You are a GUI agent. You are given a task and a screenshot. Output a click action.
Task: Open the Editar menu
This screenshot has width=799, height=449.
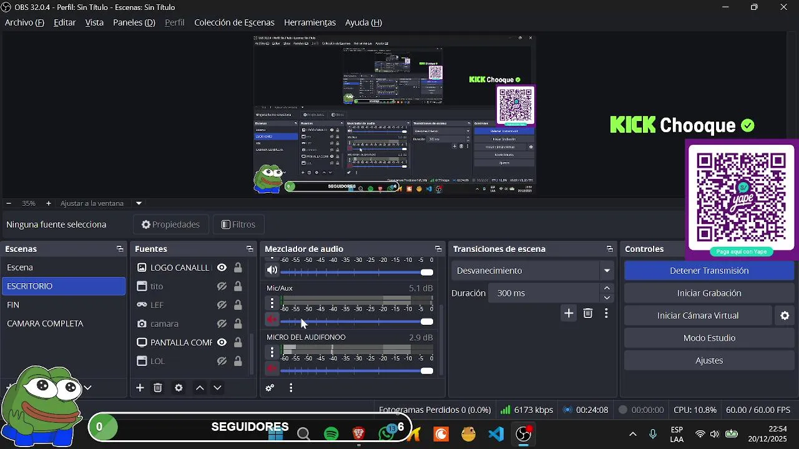65,22
